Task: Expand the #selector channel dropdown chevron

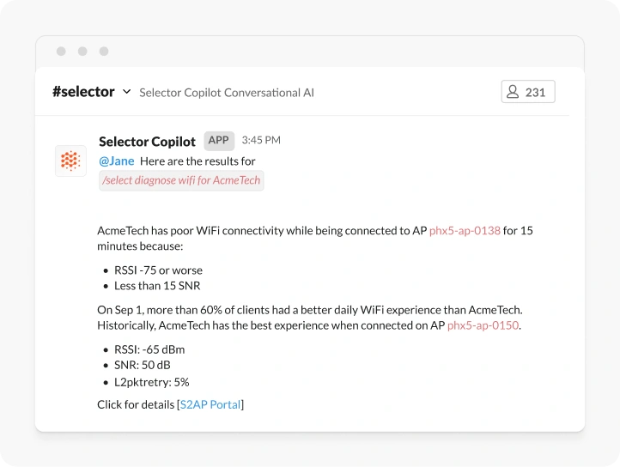Action: tap(126, 92)
